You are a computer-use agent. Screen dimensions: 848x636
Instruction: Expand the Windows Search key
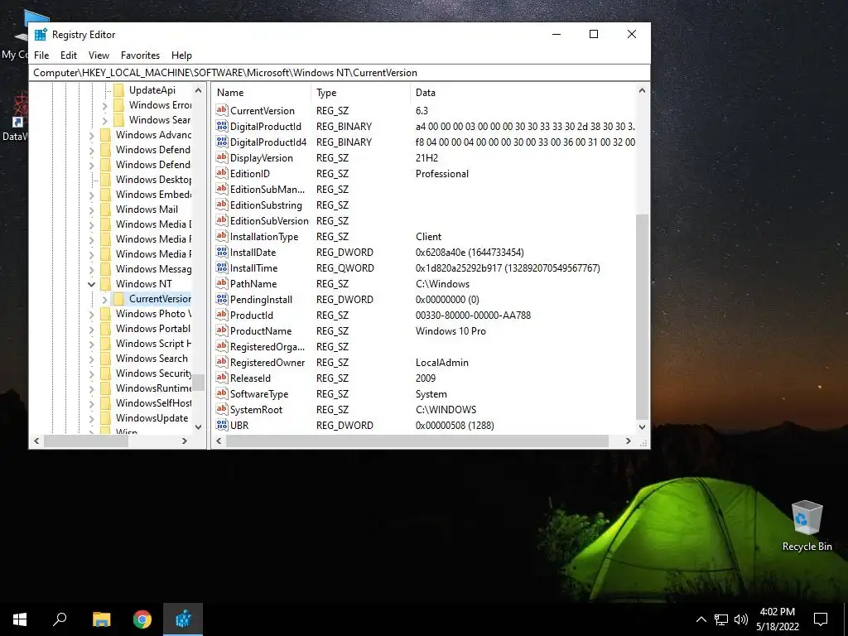pos(91,359)
